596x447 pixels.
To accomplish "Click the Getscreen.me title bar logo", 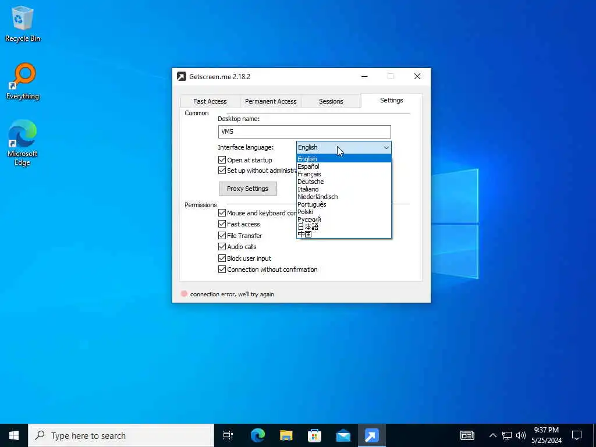I will (x=182, y=76).
